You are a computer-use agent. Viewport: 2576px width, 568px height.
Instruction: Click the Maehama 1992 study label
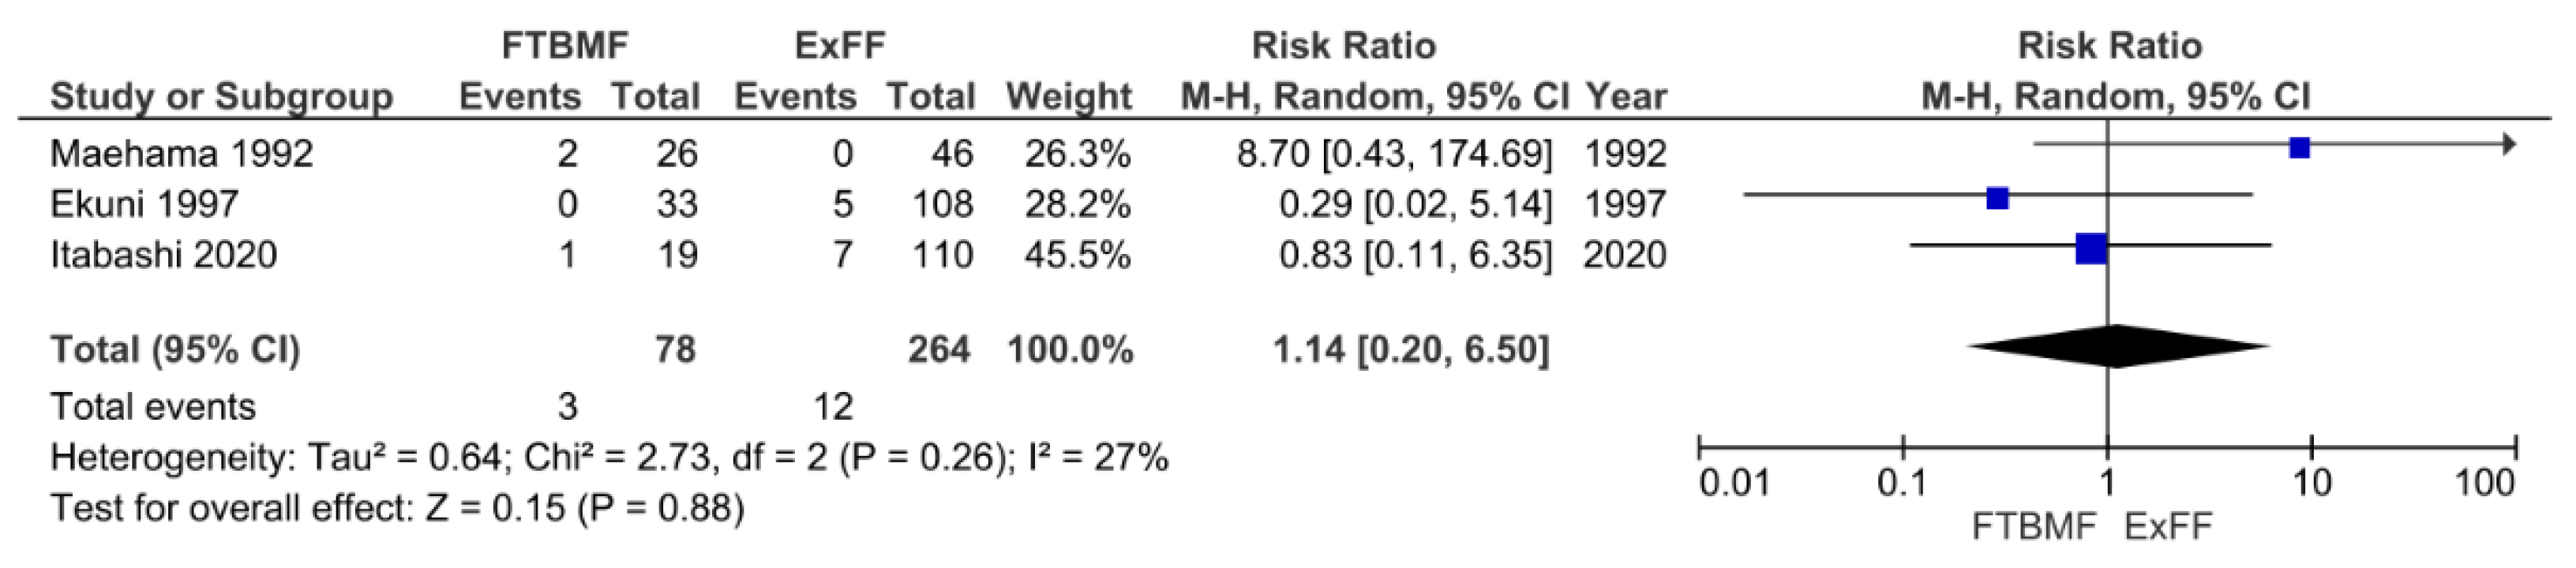pos(181,153)
